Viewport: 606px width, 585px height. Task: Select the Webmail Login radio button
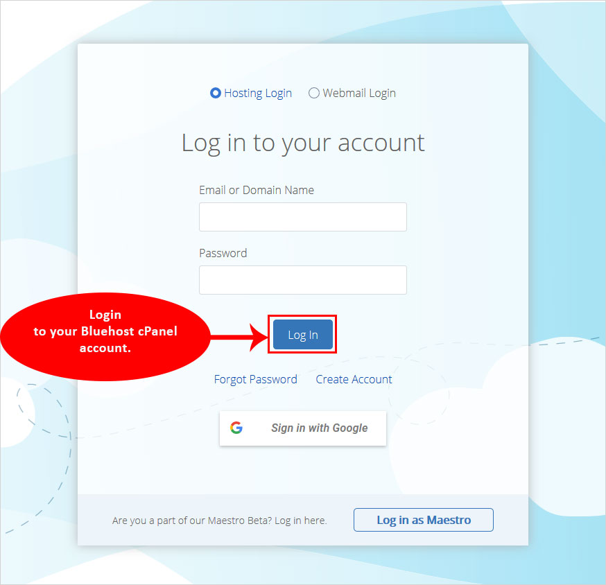(314, 93)
